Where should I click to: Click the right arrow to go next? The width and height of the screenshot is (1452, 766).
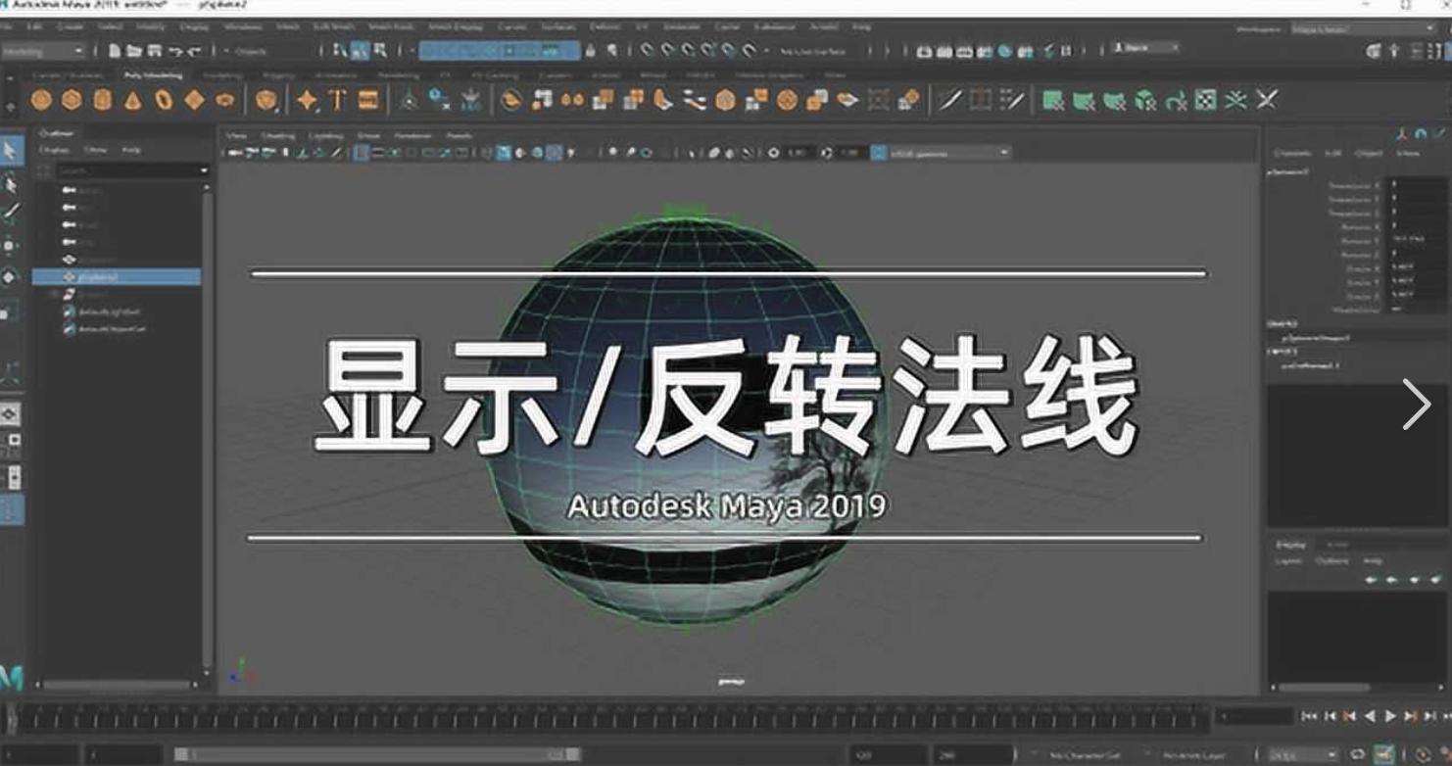[x=1416, y=404]
